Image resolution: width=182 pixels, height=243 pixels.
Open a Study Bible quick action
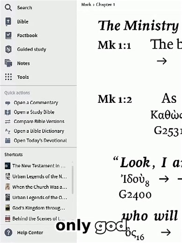click(x=34, y=112)
